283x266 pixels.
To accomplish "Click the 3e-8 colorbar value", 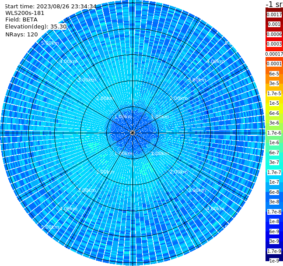I will (x=274, y=202).
